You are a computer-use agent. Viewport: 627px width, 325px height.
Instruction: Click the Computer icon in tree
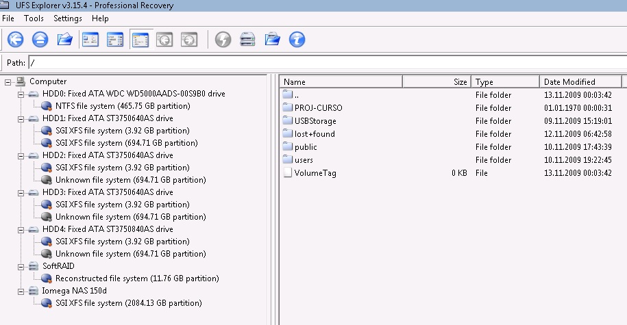(x=21, y=81)
